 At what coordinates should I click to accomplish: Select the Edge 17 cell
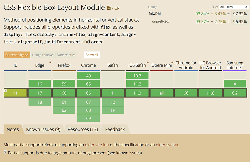tap(40, 93)
